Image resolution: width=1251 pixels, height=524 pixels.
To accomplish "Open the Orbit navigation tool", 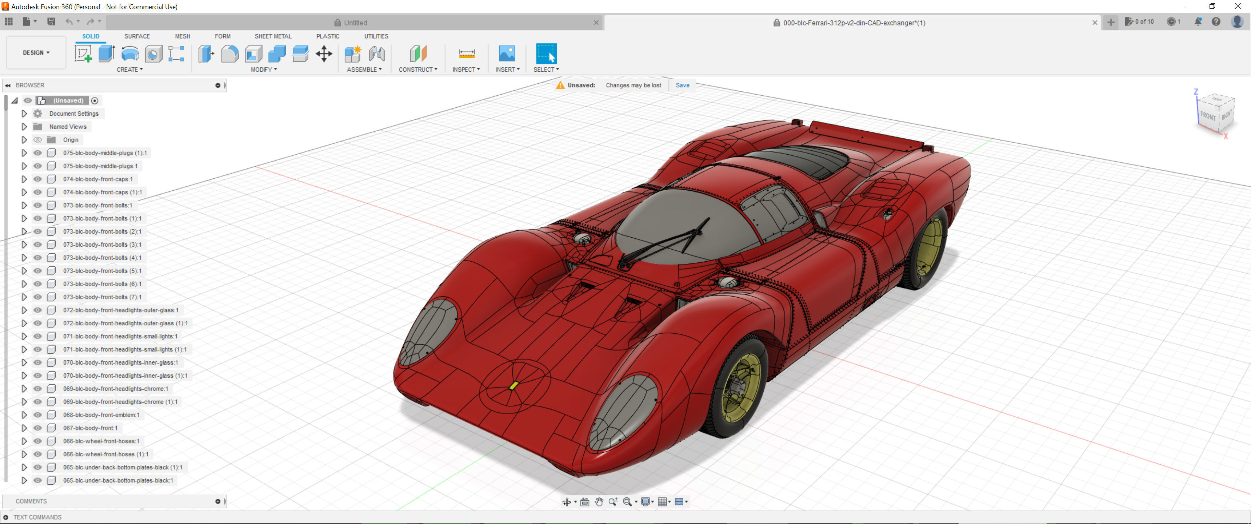I will point(566,502).
